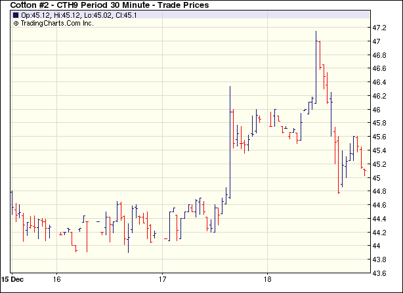Click the 46.4 price axis label
Screen dimensions: 403x293
point(380,83)
